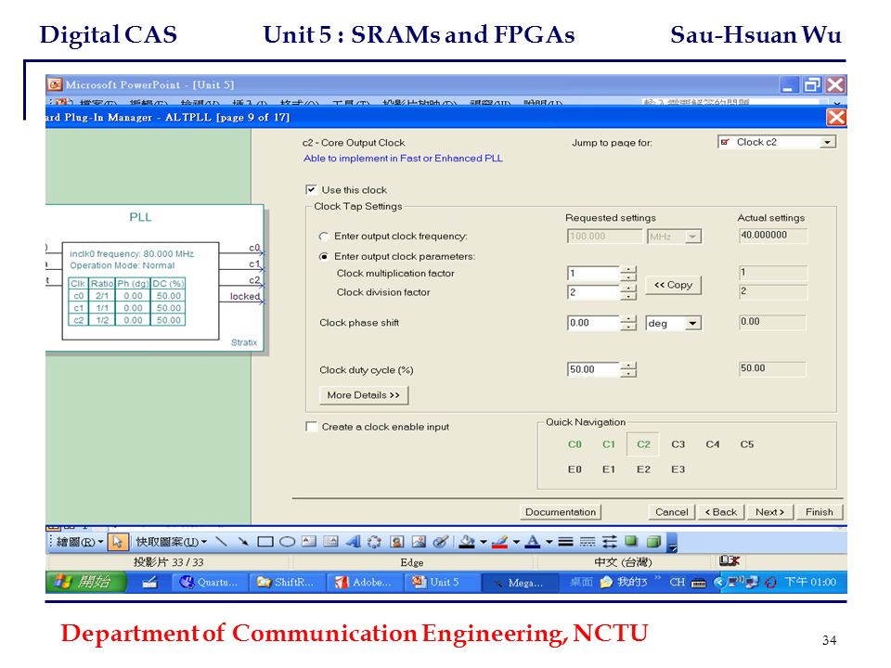The height and width of the screenshot is (668, 891).
Task: Jump to C3 in Quick Navigation
Action: tap(678, 444)
